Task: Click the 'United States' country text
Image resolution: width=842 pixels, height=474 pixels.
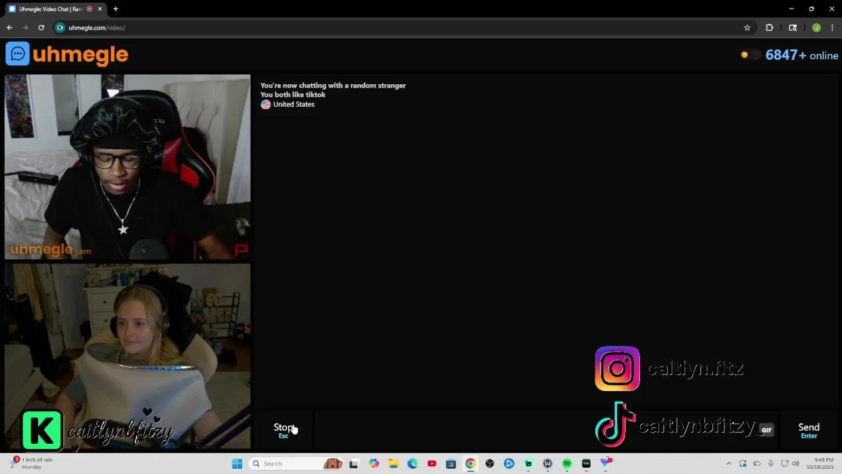Action: 293,104
